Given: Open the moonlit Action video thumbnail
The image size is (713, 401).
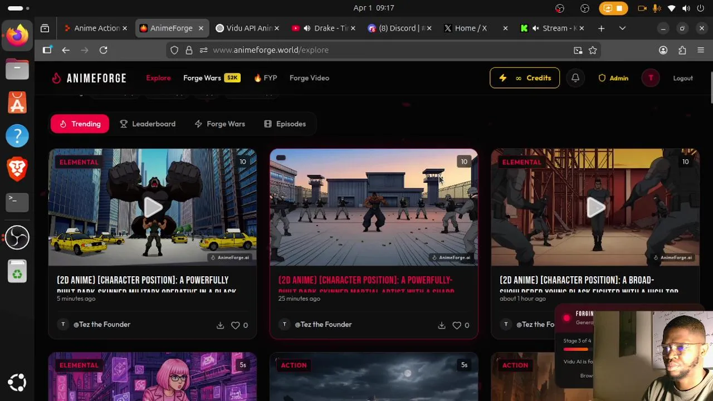Looking at the screenshot, I should [x=374, y=376].
